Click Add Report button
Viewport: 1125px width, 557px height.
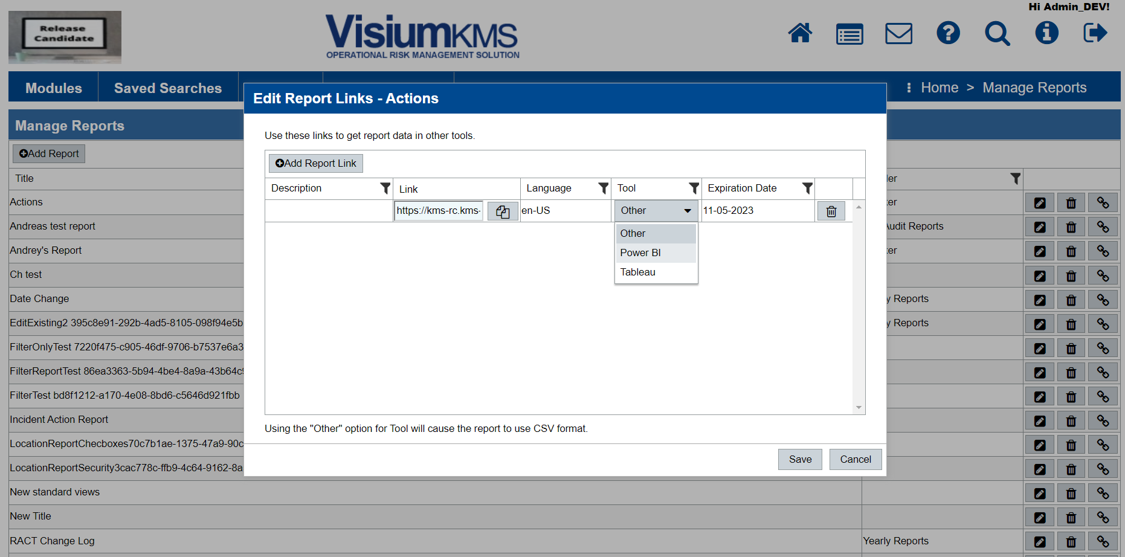coord(49,153)
